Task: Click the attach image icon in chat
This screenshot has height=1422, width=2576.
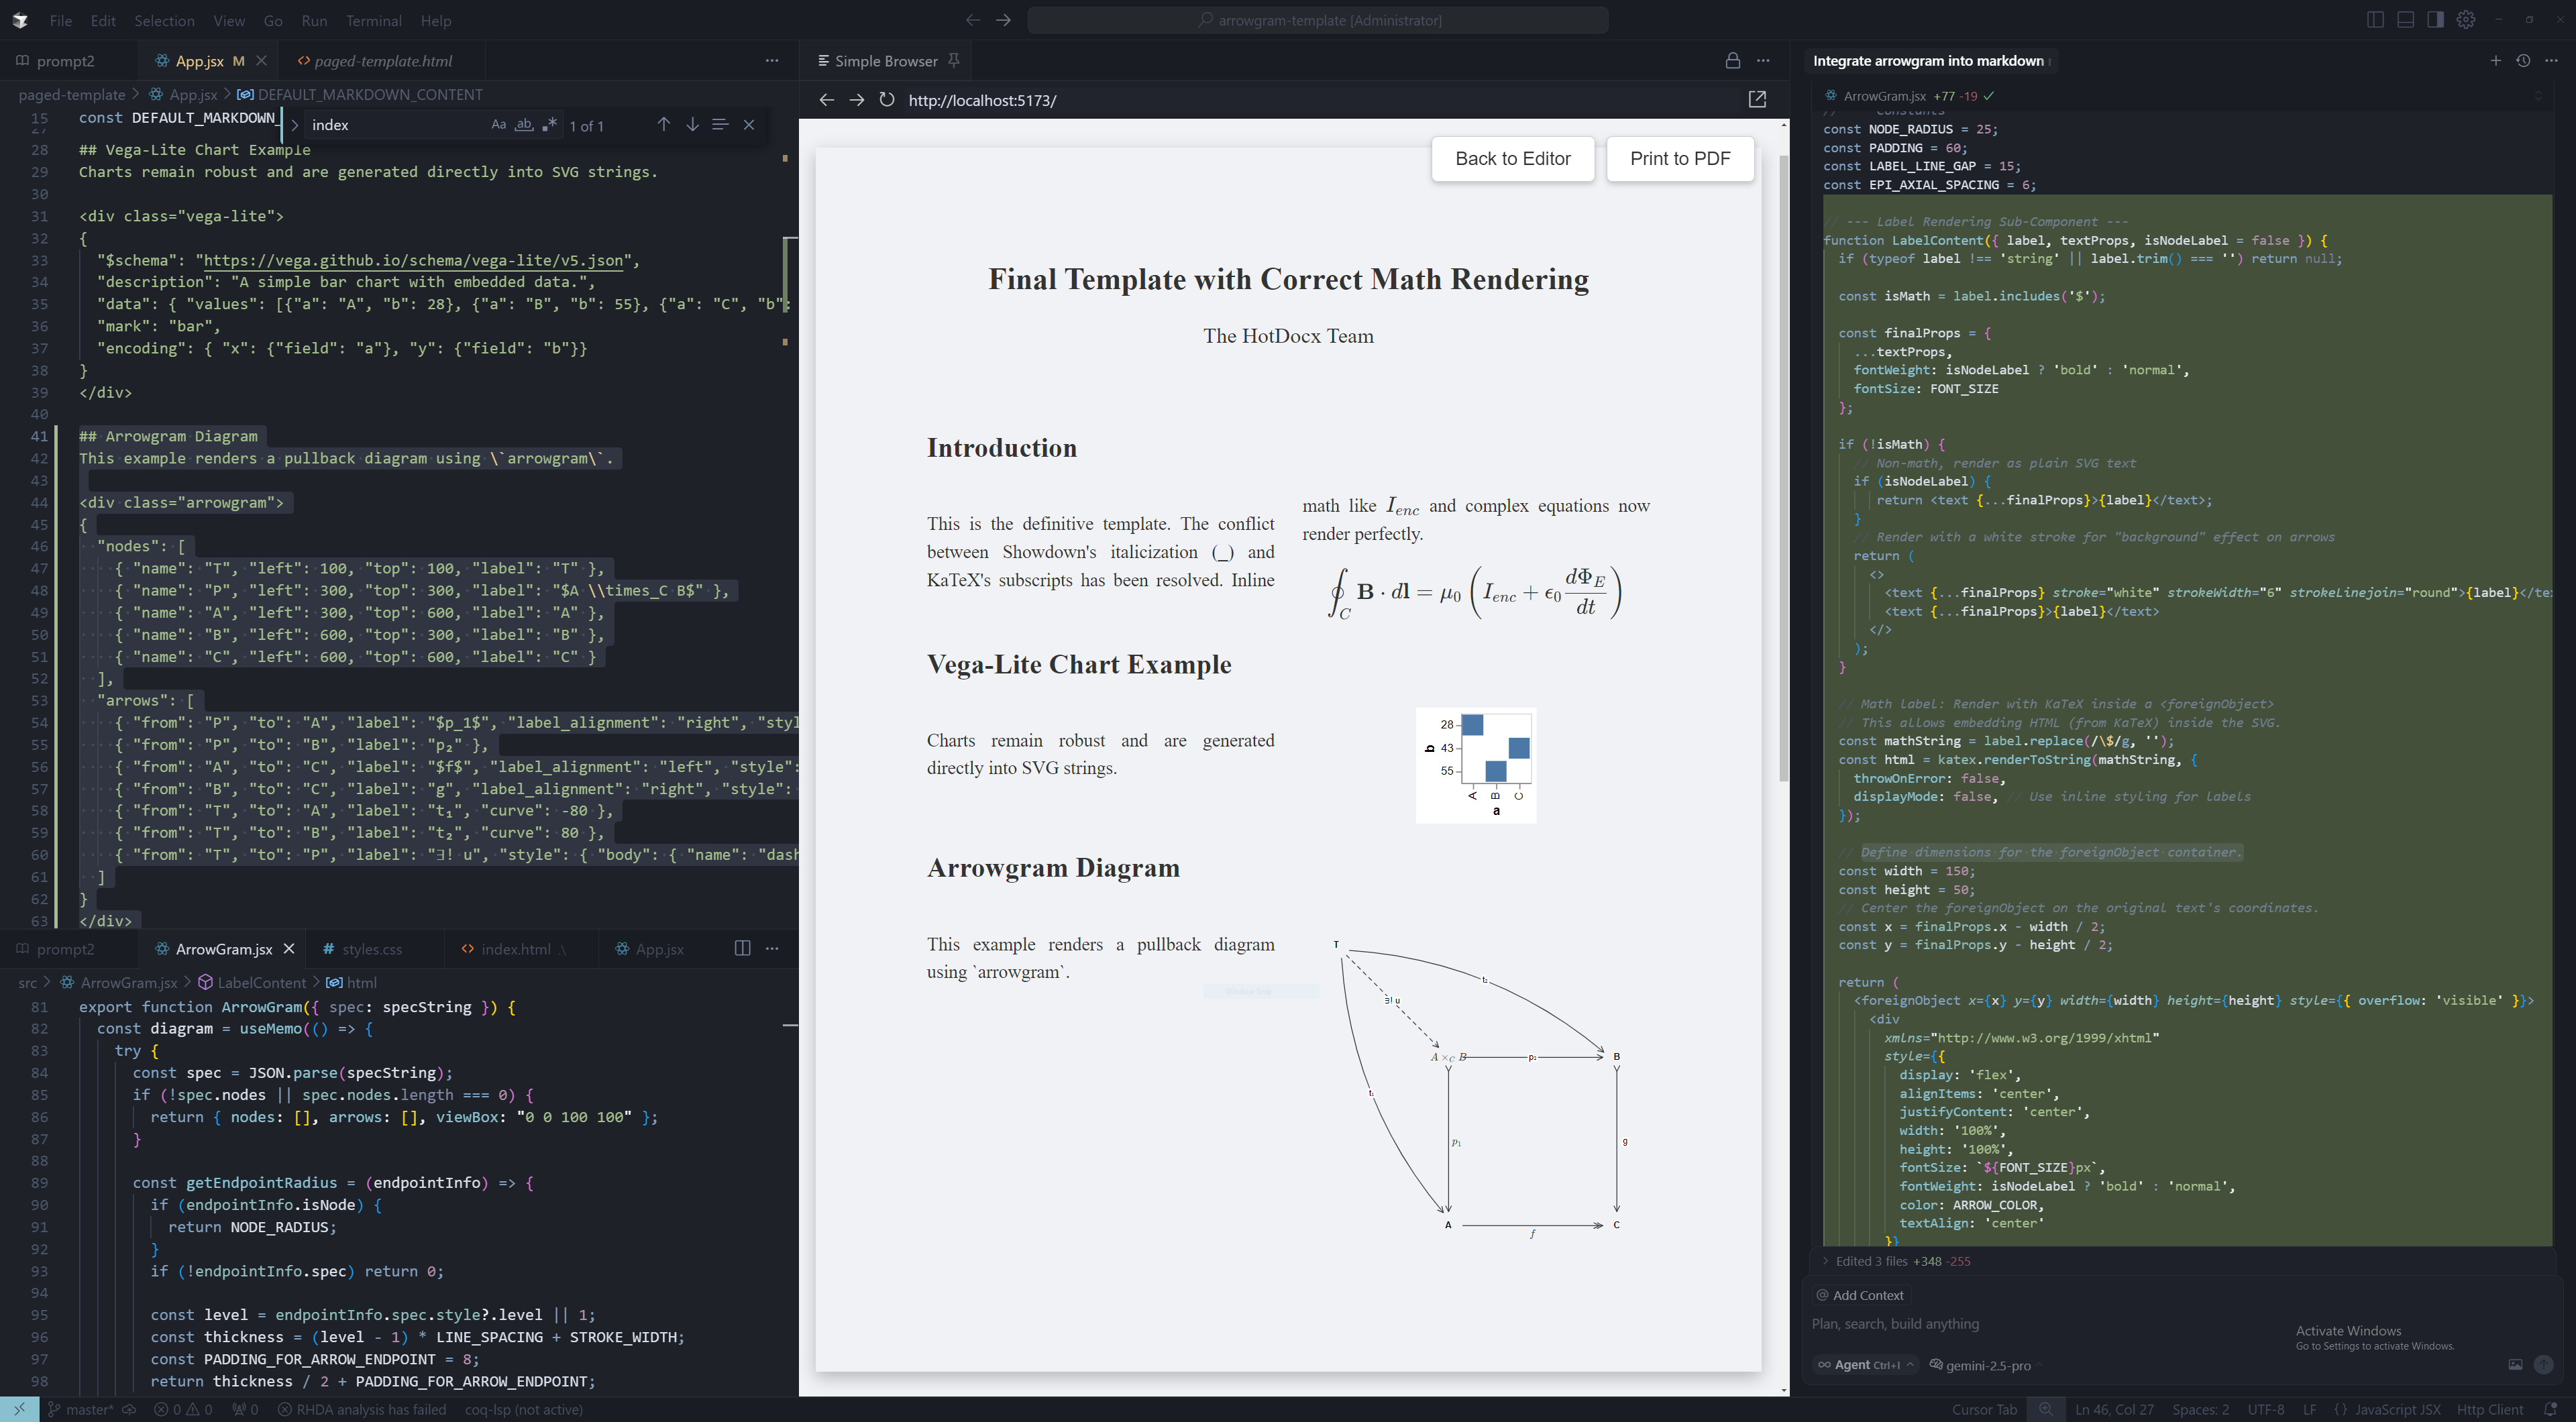Action: (x=2515, y=1365)
